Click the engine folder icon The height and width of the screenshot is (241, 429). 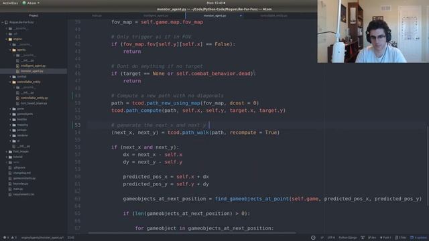(10, 39)
